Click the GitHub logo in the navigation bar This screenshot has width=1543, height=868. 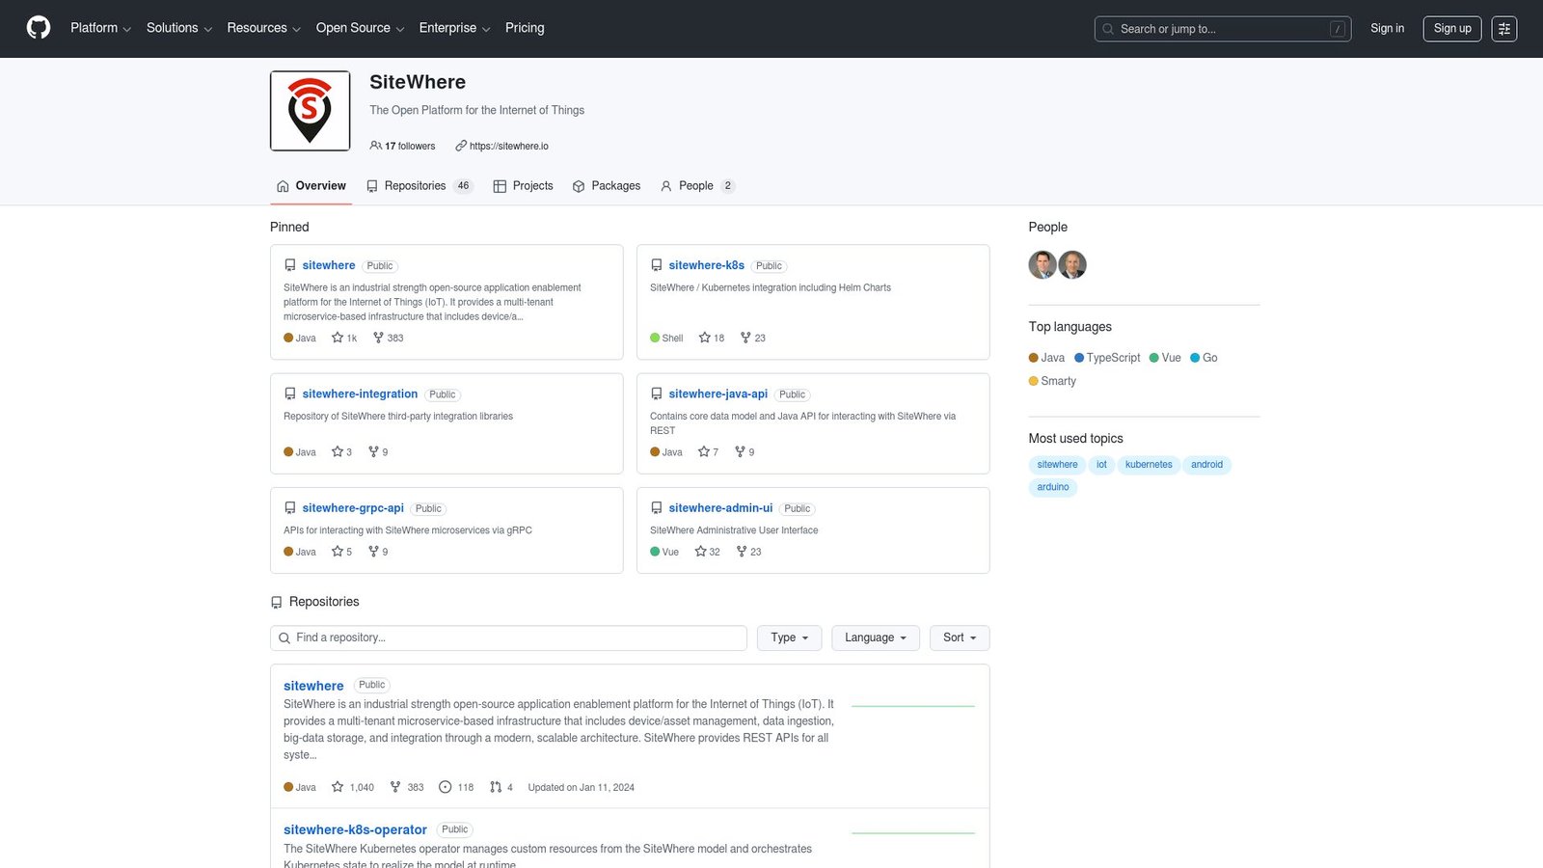tap(38, 28)
